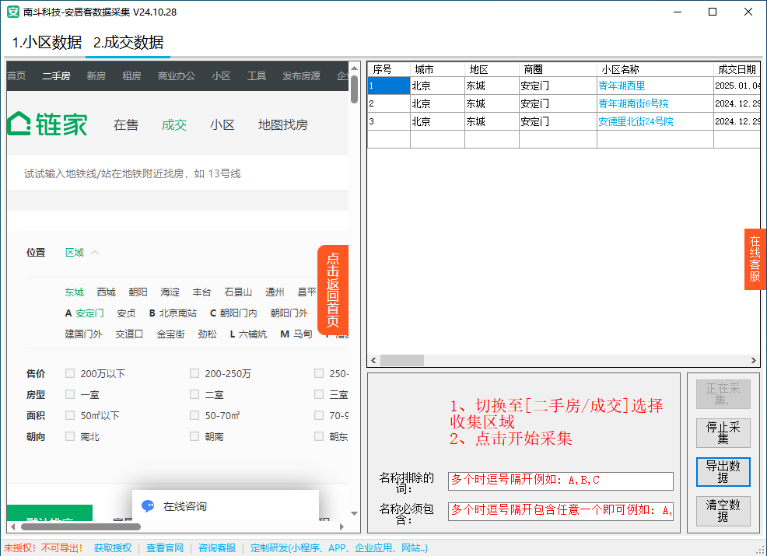767x556 pixels.
Task: Enable the 一室 room type checkbox
Action: [x=70, y=394]
